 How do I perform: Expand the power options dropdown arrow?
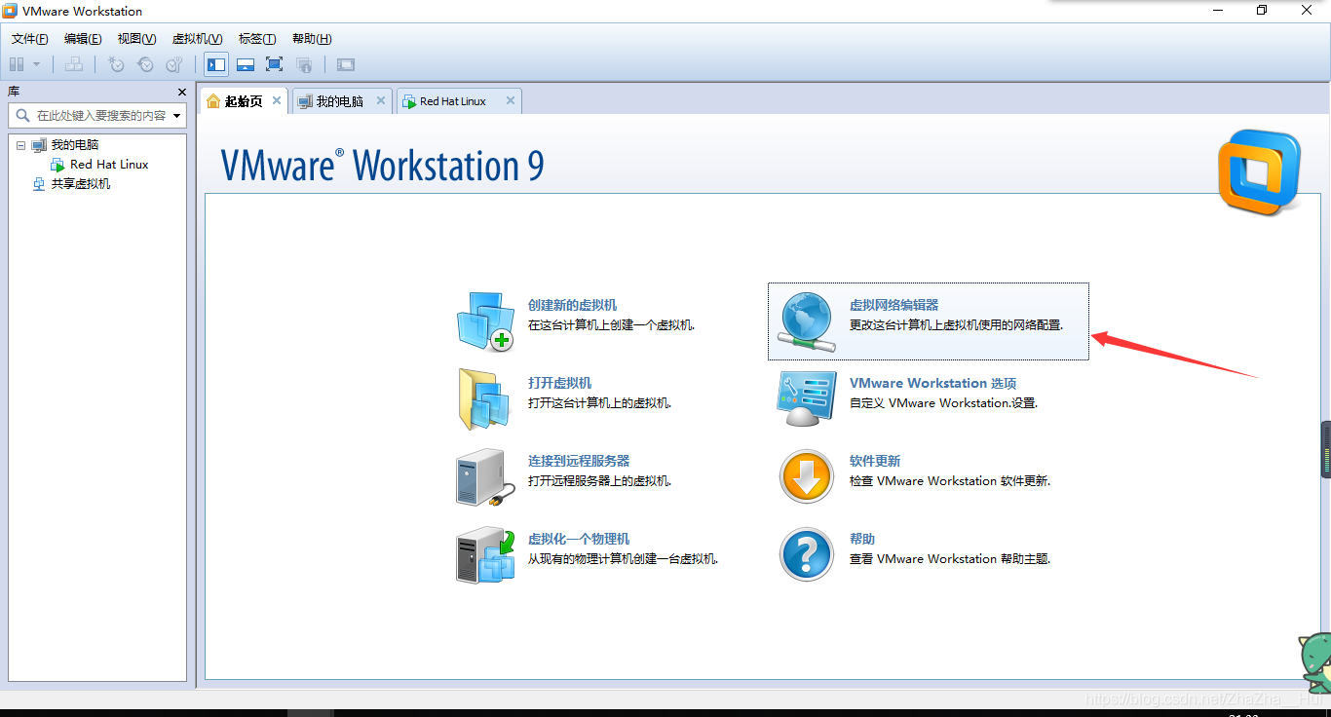[x=37, y=64]
